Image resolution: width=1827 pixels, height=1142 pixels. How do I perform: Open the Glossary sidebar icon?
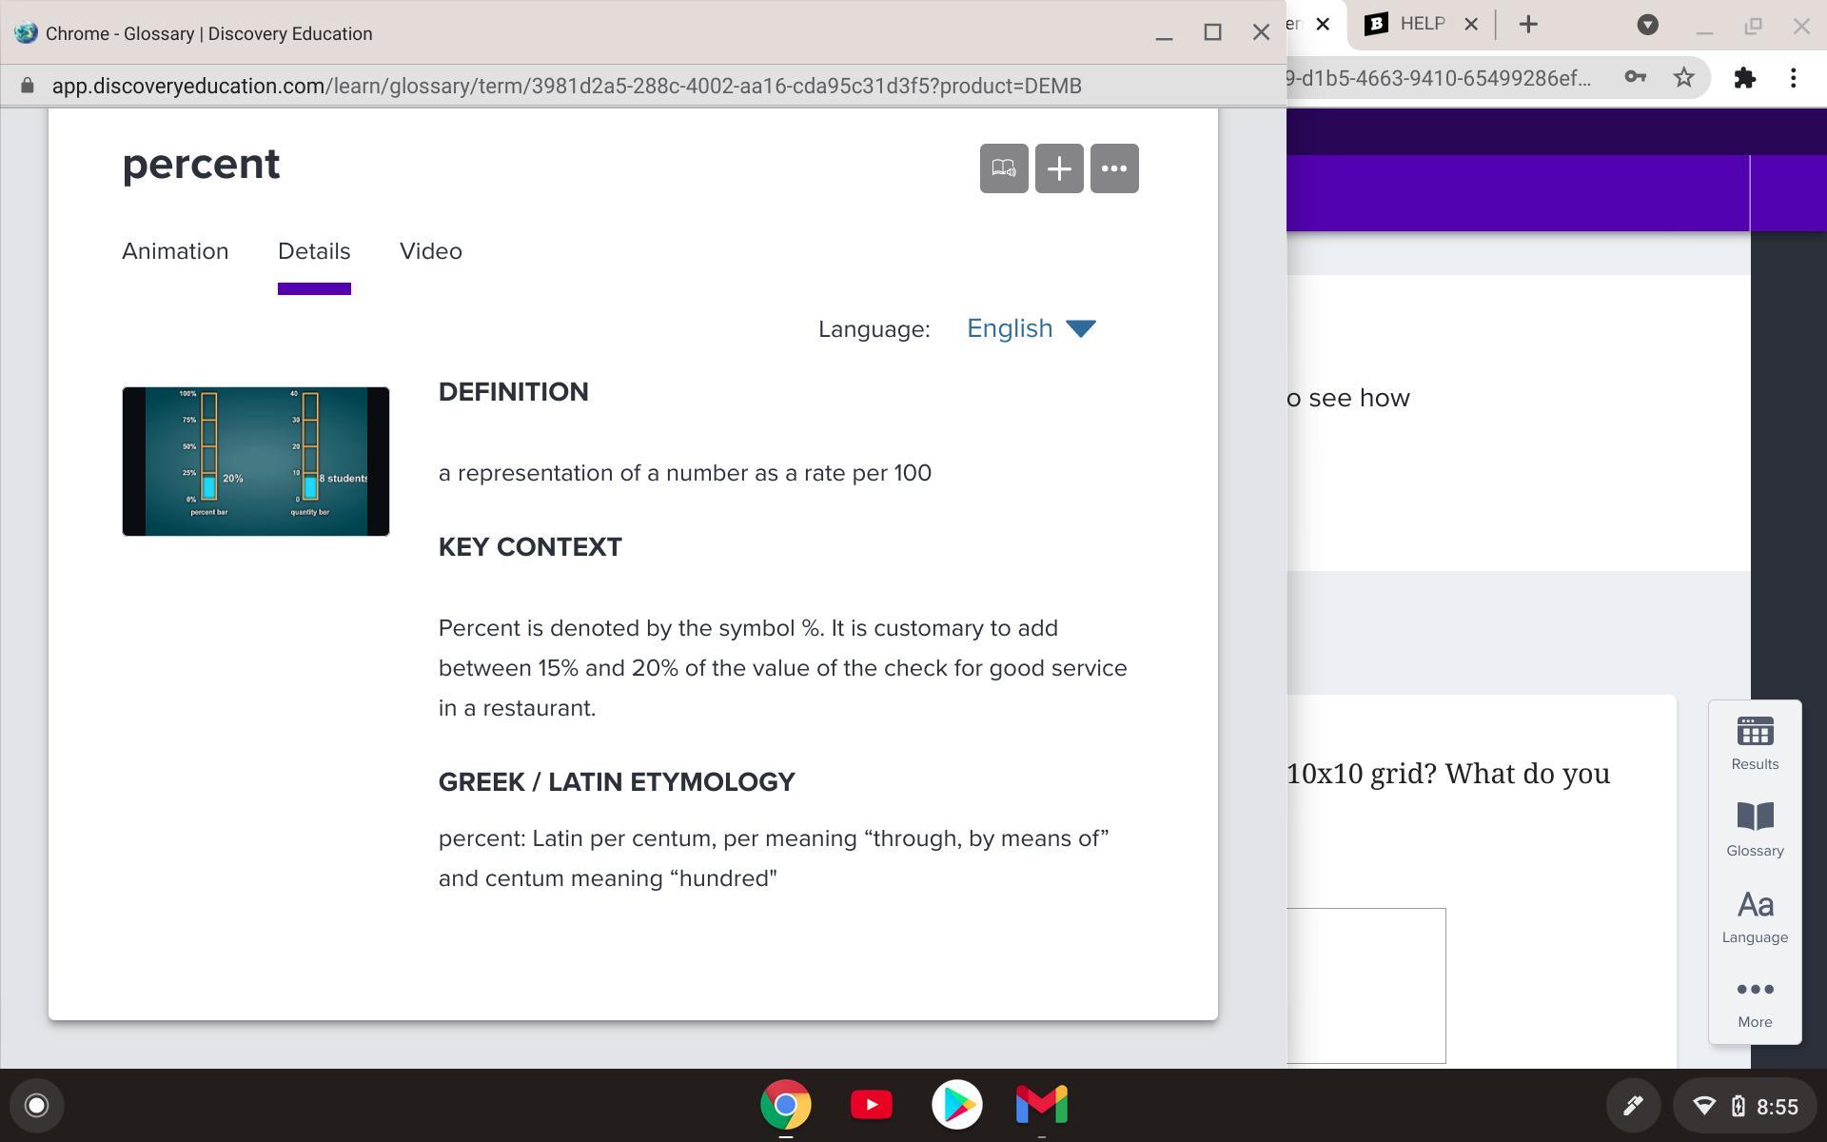(1755, 829)
